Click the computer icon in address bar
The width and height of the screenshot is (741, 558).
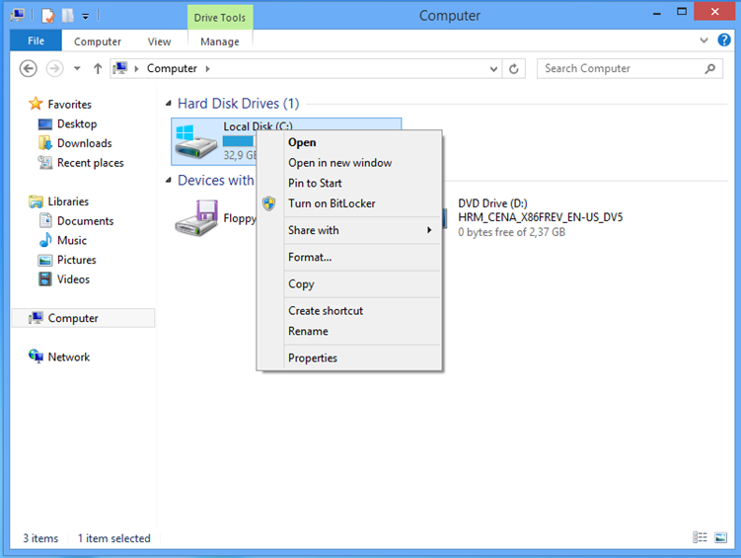click(120, 68)
